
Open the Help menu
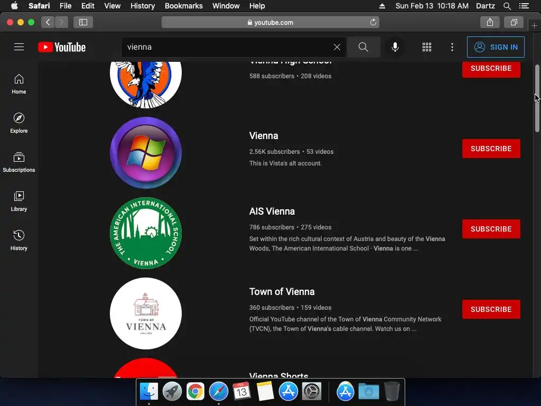coord(257,6)
